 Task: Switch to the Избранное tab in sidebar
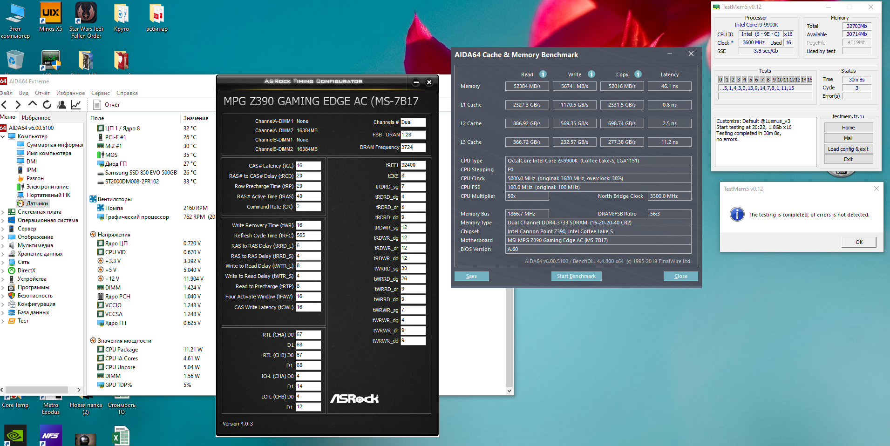point(36,118)
